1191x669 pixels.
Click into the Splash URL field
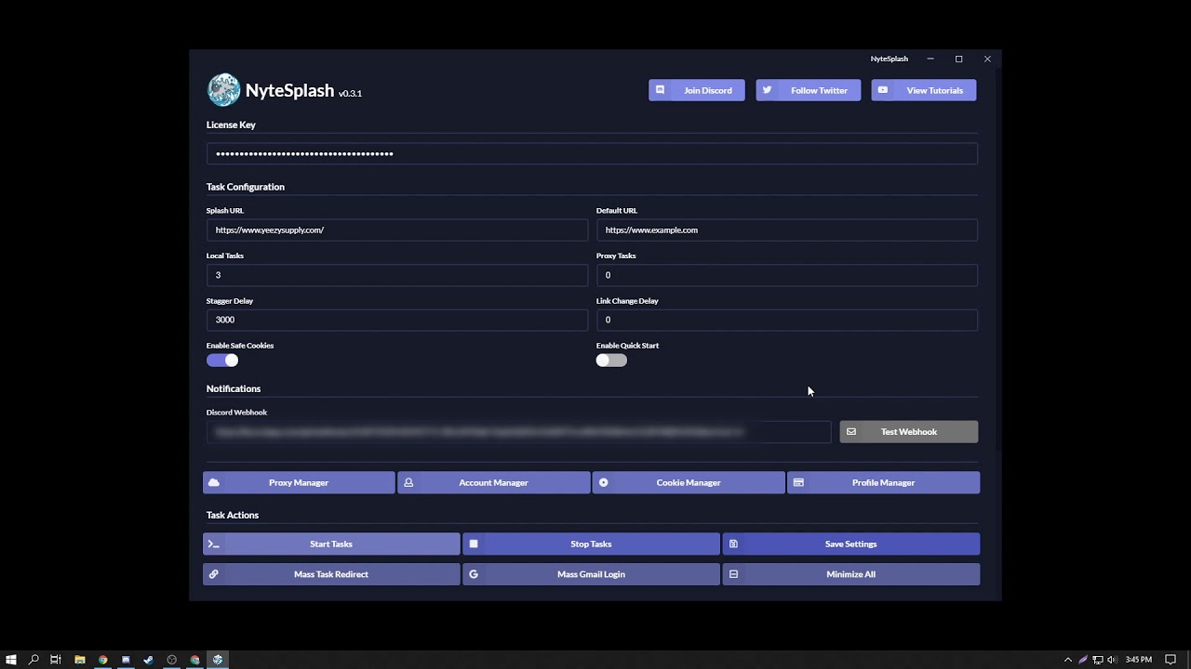coord(397,230)
